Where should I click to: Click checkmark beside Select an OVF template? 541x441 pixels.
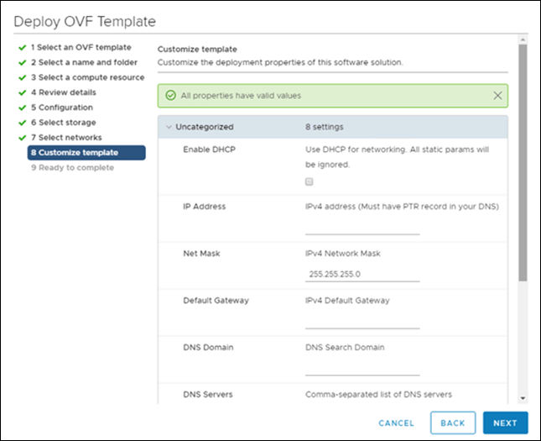[x=23, y=47]
